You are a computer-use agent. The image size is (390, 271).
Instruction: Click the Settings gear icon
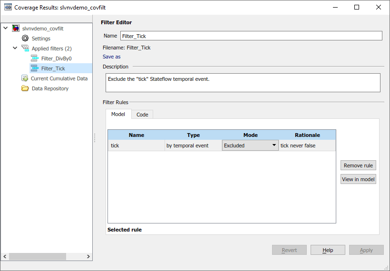25,39
